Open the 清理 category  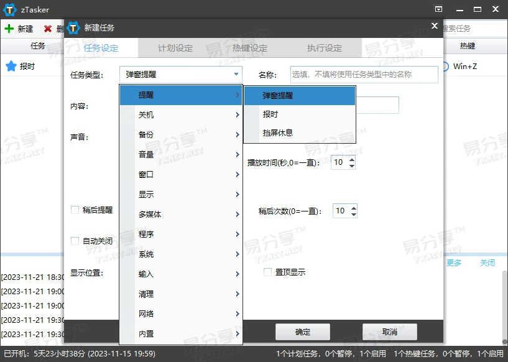[181, 294]
